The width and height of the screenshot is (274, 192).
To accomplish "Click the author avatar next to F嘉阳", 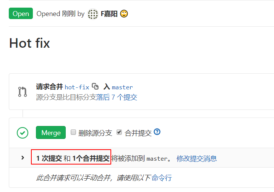I will click(92, 14).
